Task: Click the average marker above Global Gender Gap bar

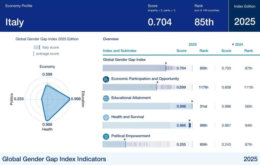Action: [x=166, y=63]
